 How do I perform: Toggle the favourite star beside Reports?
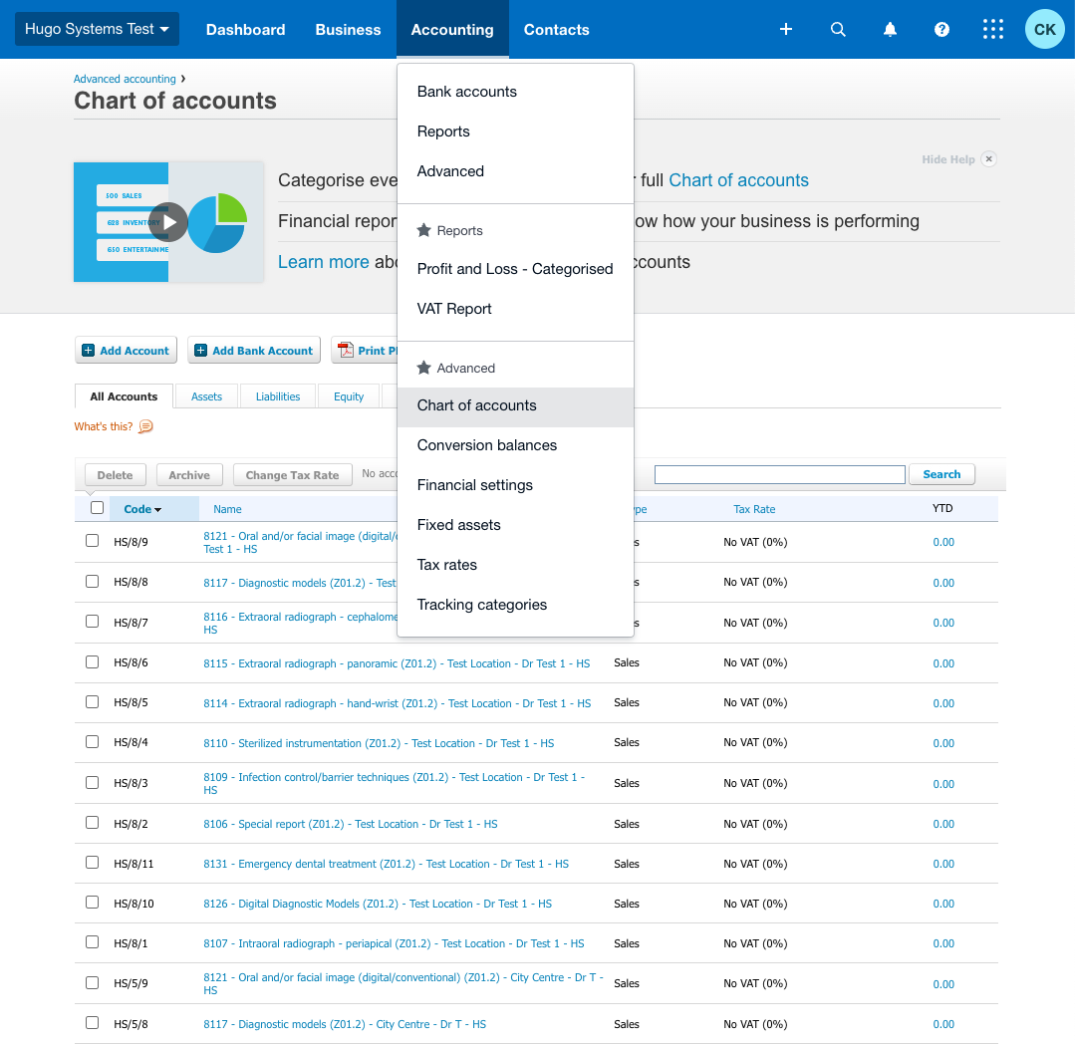tap(423, 230)
